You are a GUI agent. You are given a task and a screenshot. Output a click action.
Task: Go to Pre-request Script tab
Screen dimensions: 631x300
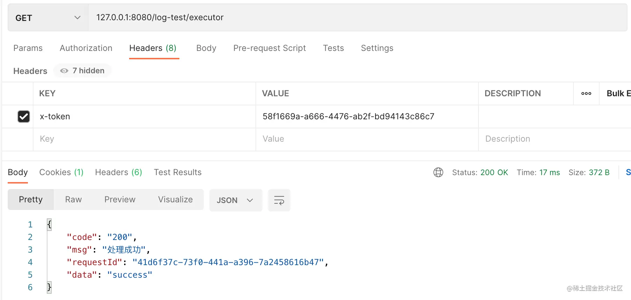click(x=269, y=48)
